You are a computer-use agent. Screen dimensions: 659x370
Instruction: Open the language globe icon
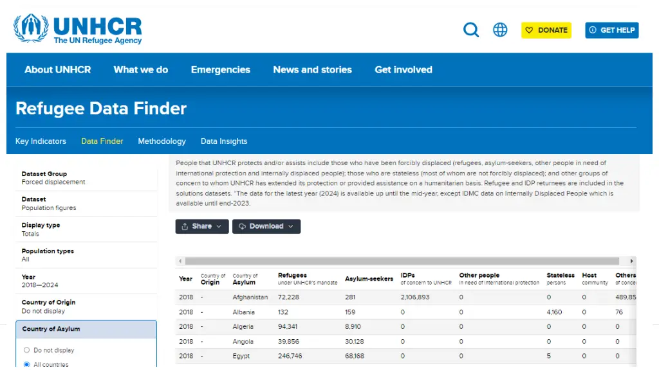click(499, 30)
